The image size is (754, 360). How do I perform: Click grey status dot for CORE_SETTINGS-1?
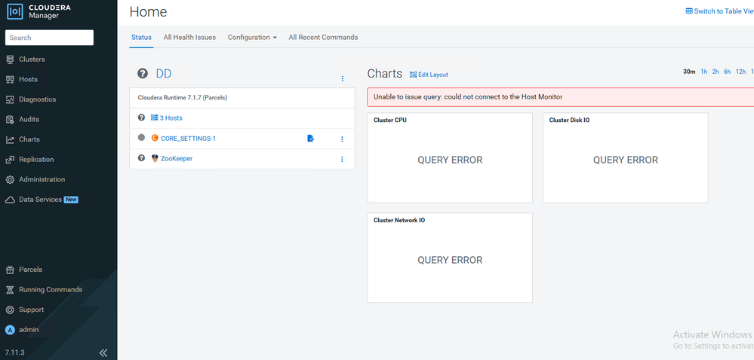(x=141, y=138)
